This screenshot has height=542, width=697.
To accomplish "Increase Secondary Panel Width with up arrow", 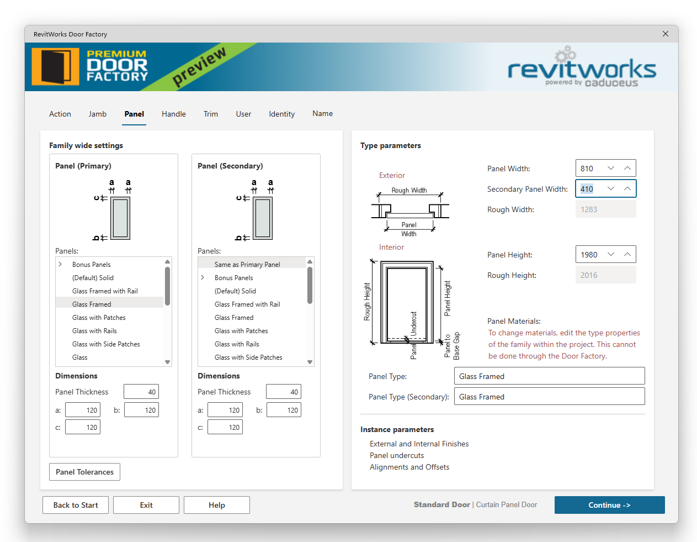I will 627,188.
